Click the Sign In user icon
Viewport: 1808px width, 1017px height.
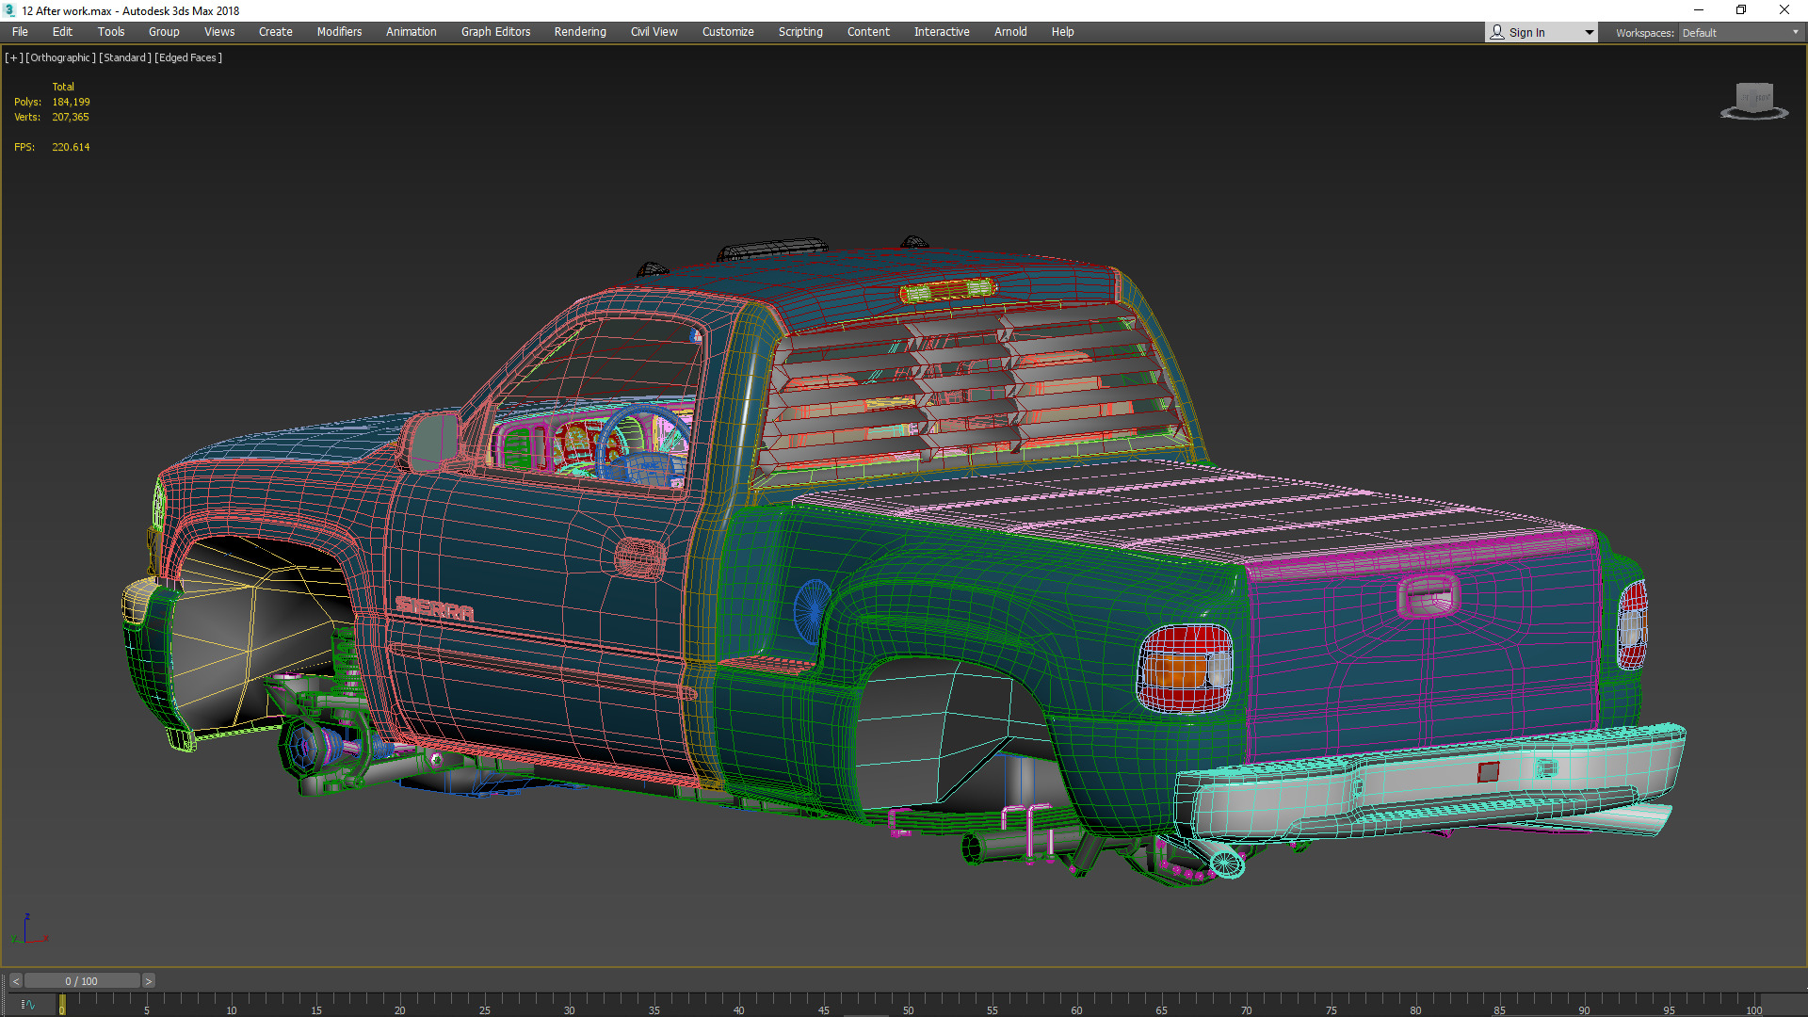1497,32
